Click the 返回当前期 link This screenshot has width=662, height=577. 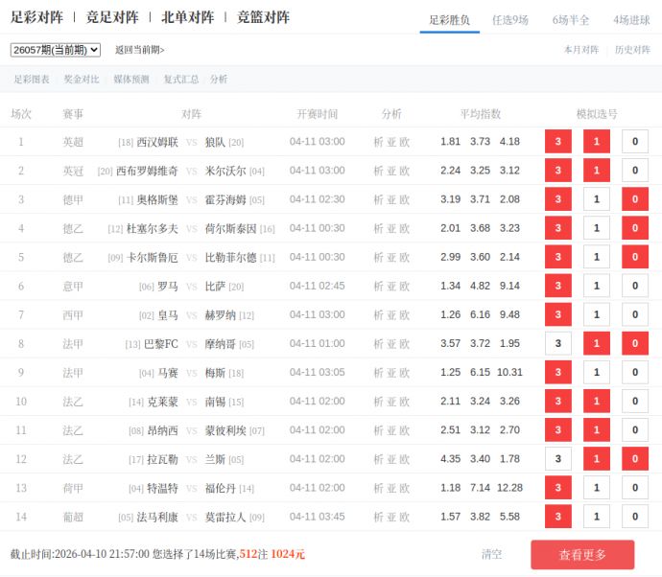pyautogui.click(x=139, y=50)
